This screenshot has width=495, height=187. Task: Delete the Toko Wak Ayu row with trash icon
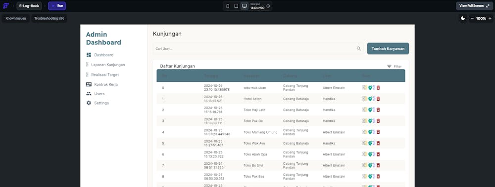pos(378,143)
